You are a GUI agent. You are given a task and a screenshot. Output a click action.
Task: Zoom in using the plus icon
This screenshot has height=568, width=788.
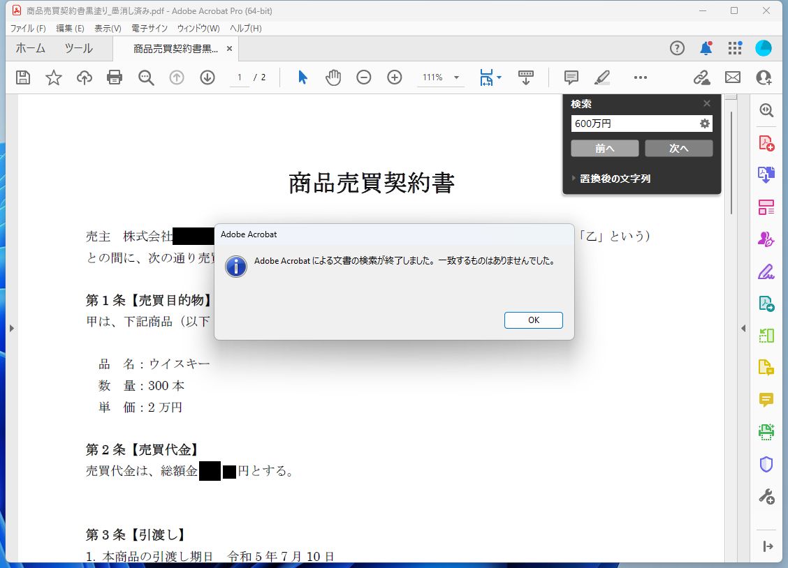pos(394,77)
